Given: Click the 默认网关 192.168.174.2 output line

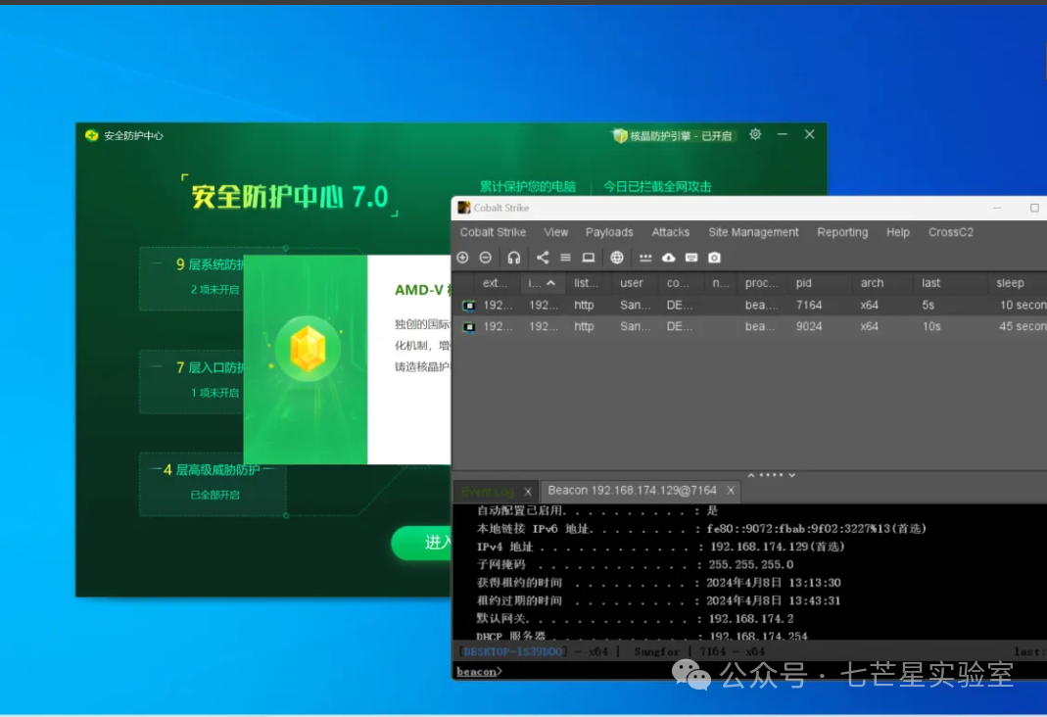Looking at the screenshot, I should point(635,619).
